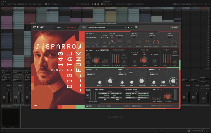Toggle Filter LFO Sync switch

pyautogui.click(x=144, y=53)
